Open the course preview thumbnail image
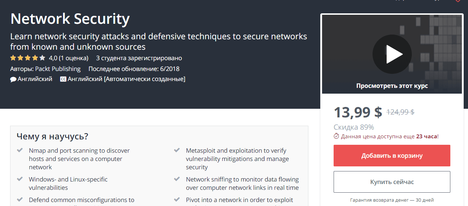 point(392,54)
